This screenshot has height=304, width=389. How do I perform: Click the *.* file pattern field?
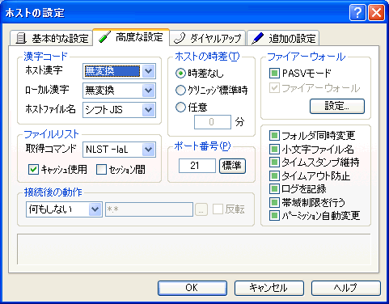pyautogui.click(x=149, y=209)
